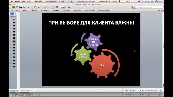Switch to Slide Sorter view in status bar

click(14, 91)
